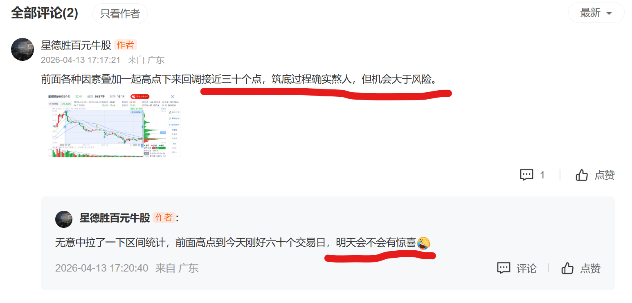Click the 点赞 text in the reply
The image size is (632, 303).
(x=590, y=268)
